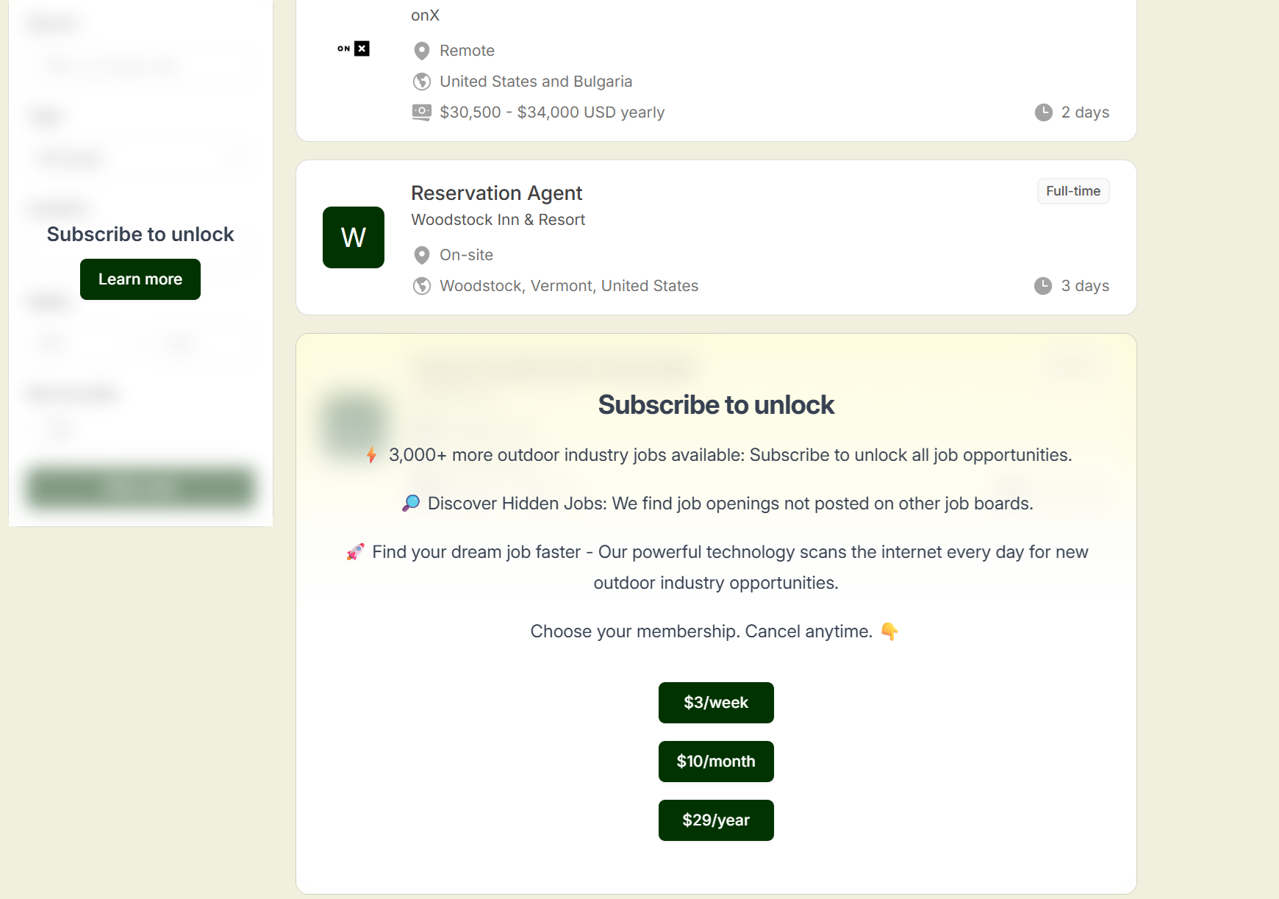The height and width of the screenshot is (899, 1279).
Task: Click the globe icon beside Woodstock, Vermont
Action: point(422,286)
